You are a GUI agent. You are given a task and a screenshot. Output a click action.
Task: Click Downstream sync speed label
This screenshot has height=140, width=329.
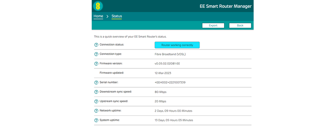pos(116,92)
